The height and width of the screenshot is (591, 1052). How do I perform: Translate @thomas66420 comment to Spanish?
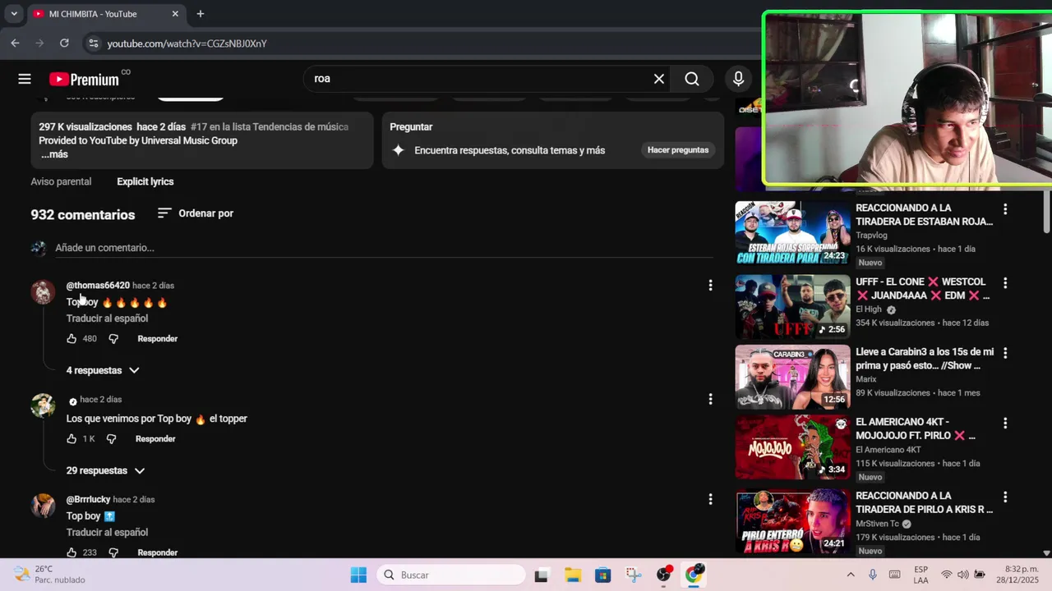pyautogui.click(x=107, y=318)
